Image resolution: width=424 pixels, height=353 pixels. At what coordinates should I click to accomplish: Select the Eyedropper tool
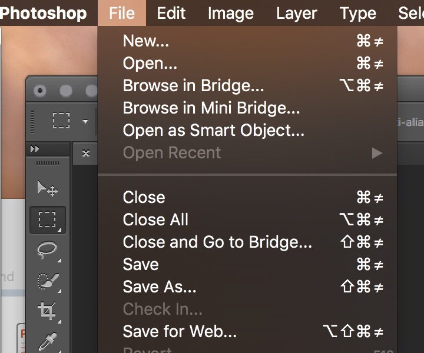48,342
